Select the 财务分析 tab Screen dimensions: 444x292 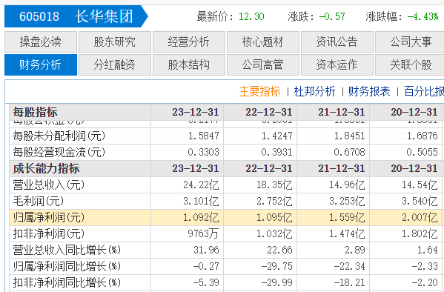pos(41,65)
